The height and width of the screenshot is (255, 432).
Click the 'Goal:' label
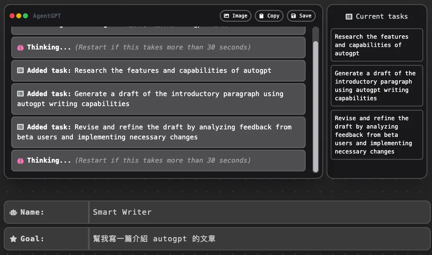click(x=32, y=239)
